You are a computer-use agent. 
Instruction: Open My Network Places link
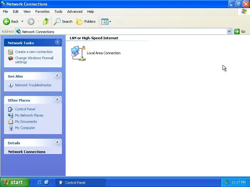click(29, 115)
